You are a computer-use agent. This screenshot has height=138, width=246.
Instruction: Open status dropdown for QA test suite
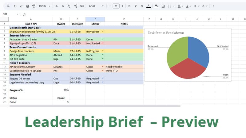(x=103, y=59)
